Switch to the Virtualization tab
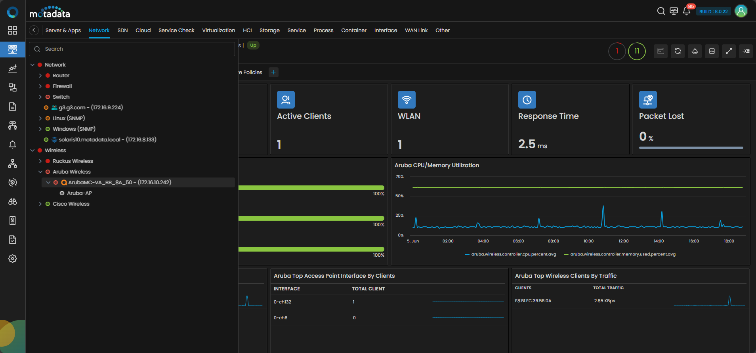The height and width of the screenshot is (353, 756). tap(218, 31)
